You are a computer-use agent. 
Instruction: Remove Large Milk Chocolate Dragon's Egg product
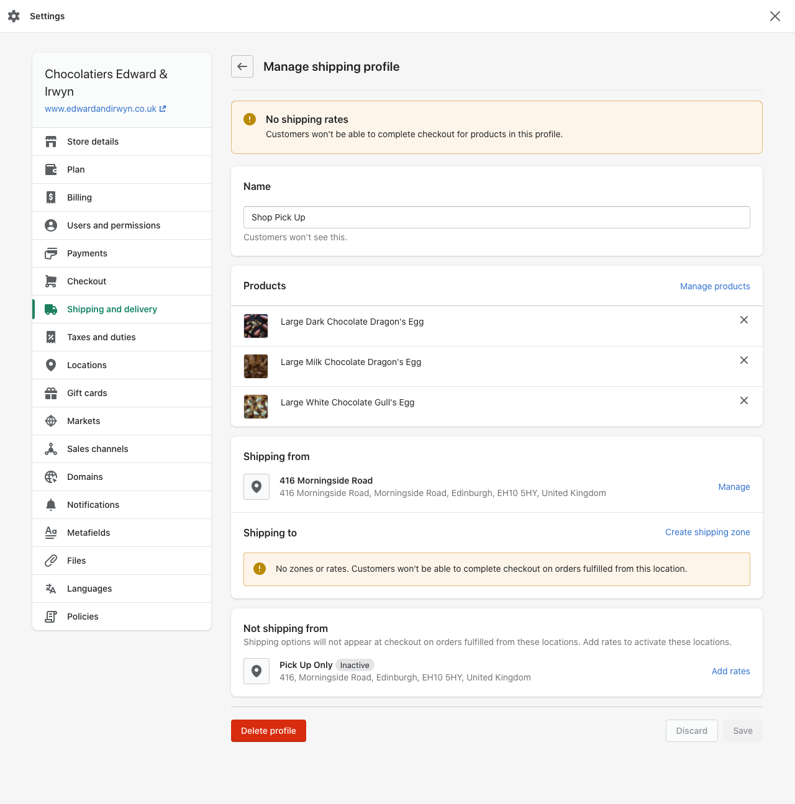(743, 360)
